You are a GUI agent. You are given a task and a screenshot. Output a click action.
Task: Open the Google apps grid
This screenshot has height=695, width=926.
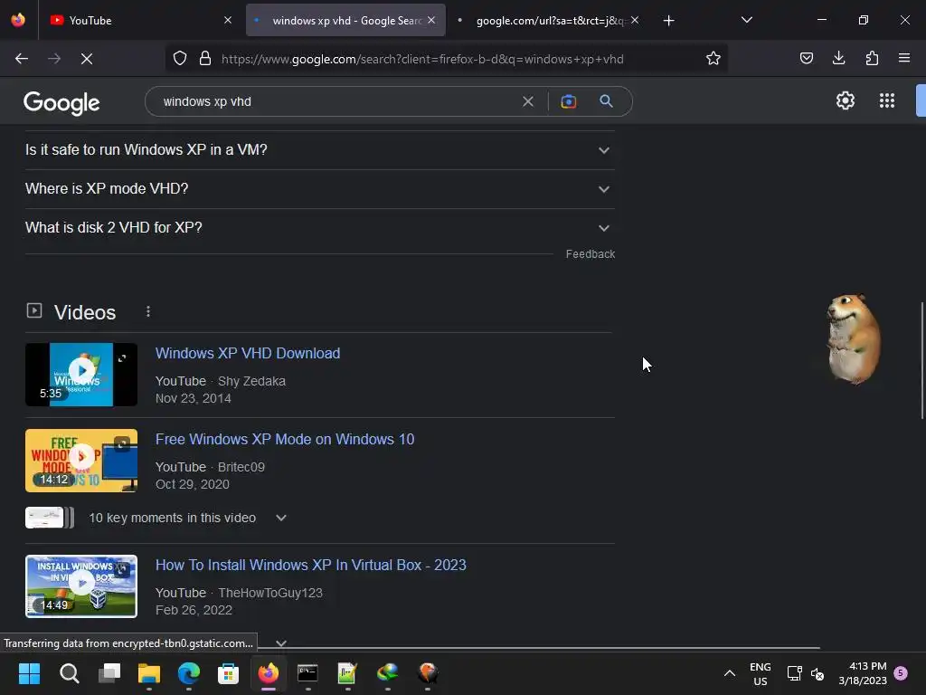[886, 100]
